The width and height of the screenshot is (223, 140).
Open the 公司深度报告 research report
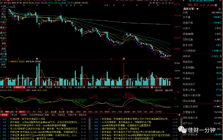(126, 122)
